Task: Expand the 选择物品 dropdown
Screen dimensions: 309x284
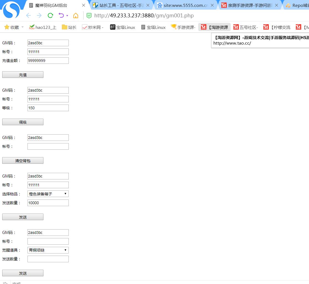Action: (x=48, y=194)
